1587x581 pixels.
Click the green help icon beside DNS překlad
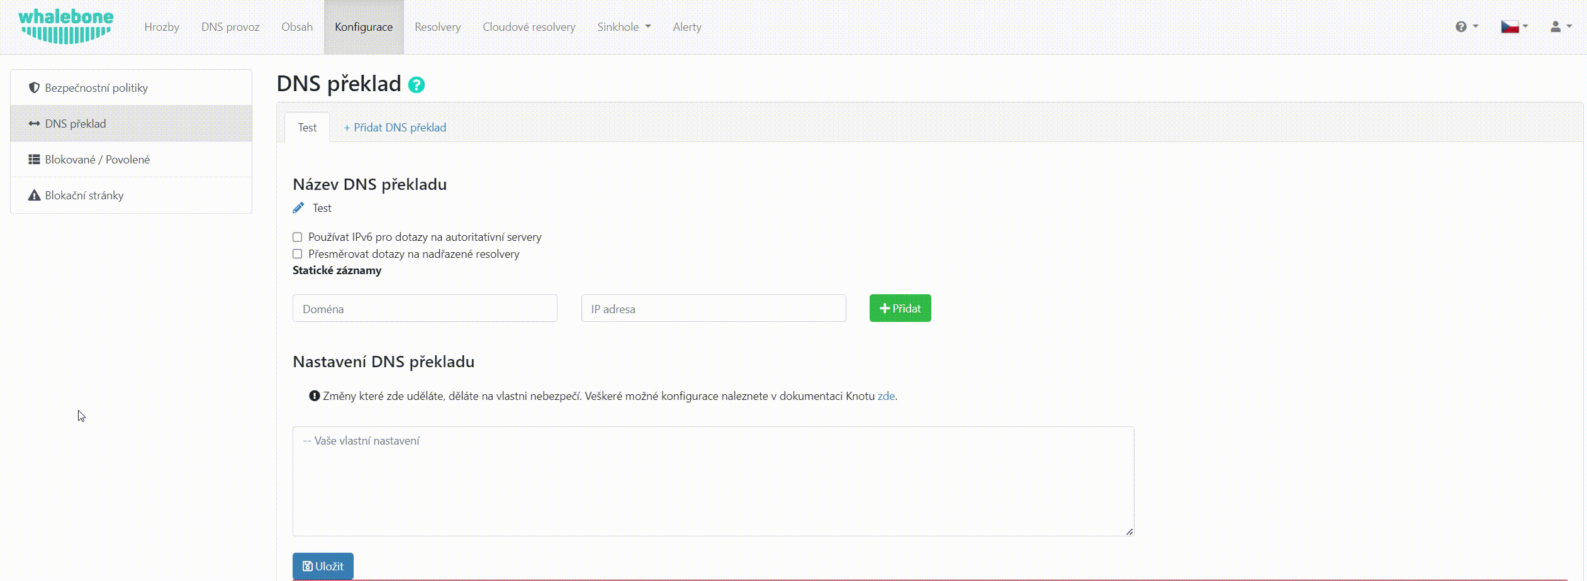point(416,85)
